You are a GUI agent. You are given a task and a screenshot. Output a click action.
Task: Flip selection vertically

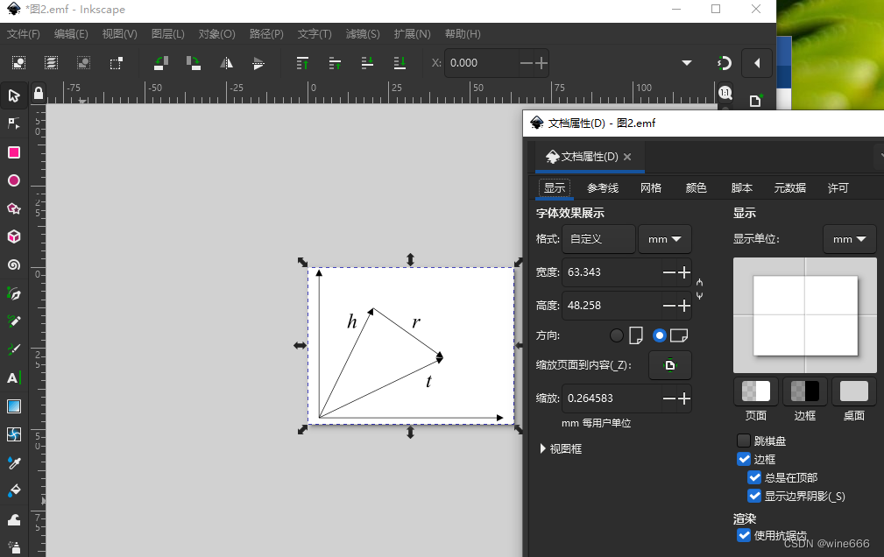(x=258, y=62)
